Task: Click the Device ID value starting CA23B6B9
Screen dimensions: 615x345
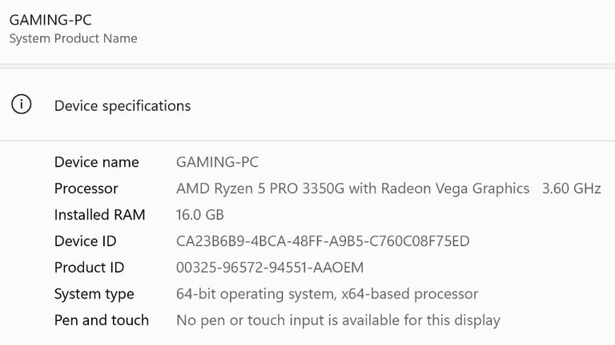Action: click(323, 241)
